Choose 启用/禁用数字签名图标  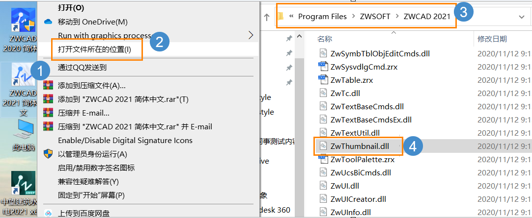(96, 168)
